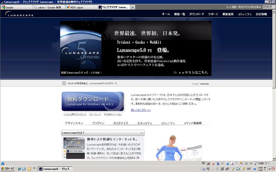Open ホーム in site navigation

[166, 14]
